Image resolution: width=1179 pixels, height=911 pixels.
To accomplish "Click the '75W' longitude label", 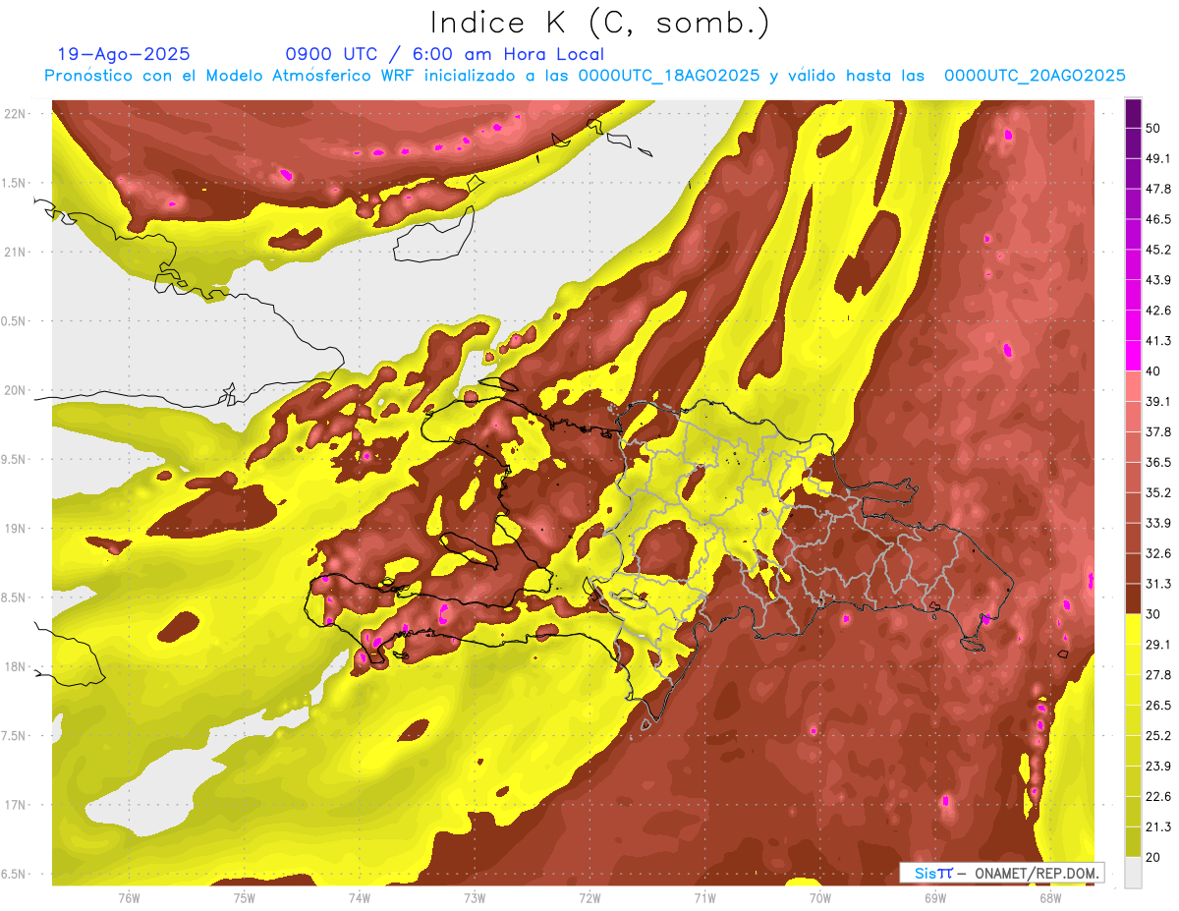I will pyautogui.click(x=245, y=897).
